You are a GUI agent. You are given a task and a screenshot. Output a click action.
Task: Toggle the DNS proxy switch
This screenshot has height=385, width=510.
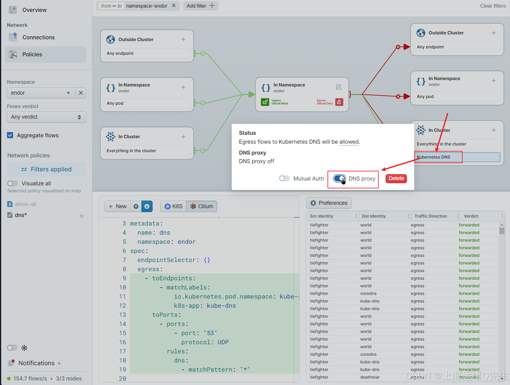[x=339, y=178]
